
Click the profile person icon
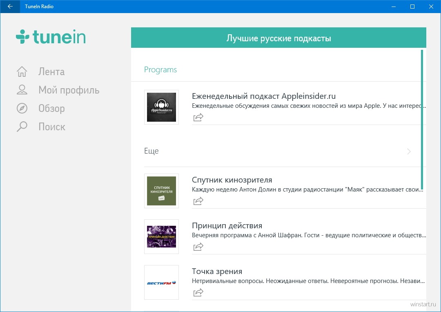22,90
